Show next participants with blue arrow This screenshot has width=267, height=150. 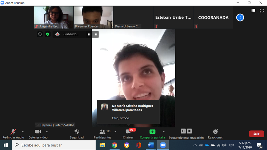pos(240,18)
